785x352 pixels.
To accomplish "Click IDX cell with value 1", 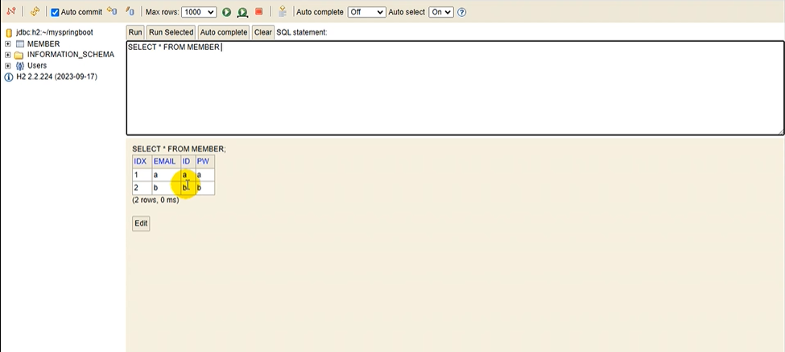I will pos(143,176).
